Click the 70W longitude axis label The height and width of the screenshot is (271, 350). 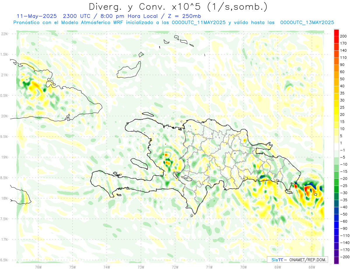(244, 267)
